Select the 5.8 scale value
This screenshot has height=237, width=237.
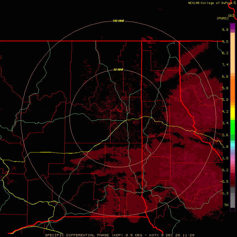coord(225,88)
